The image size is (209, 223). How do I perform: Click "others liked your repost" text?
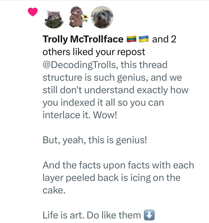pyautogui.click(x=94, y=52)
